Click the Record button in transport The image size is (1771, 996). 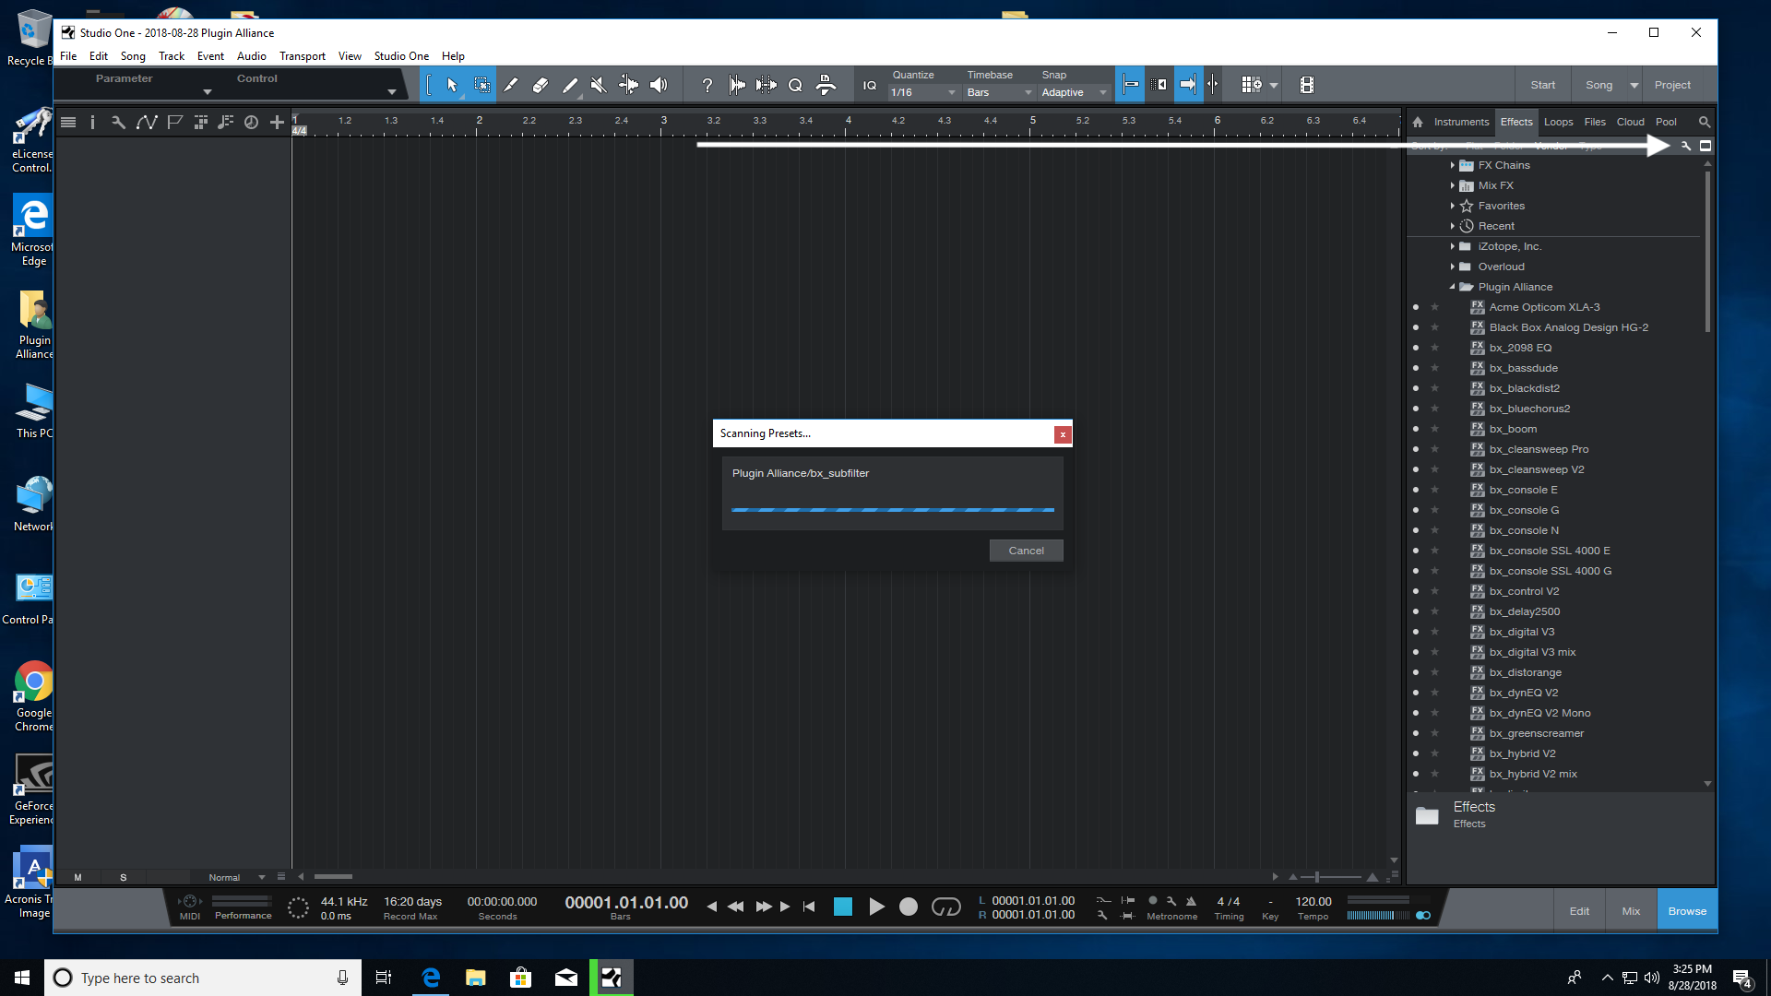click(x=908, y=907)
